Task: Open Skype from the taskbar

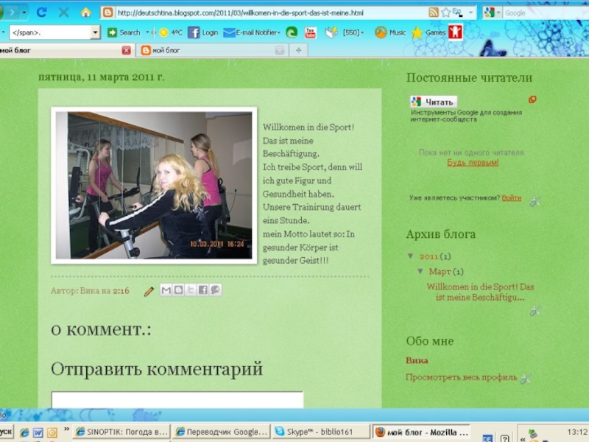Action: pyautogui.click(x=319, y=432)
